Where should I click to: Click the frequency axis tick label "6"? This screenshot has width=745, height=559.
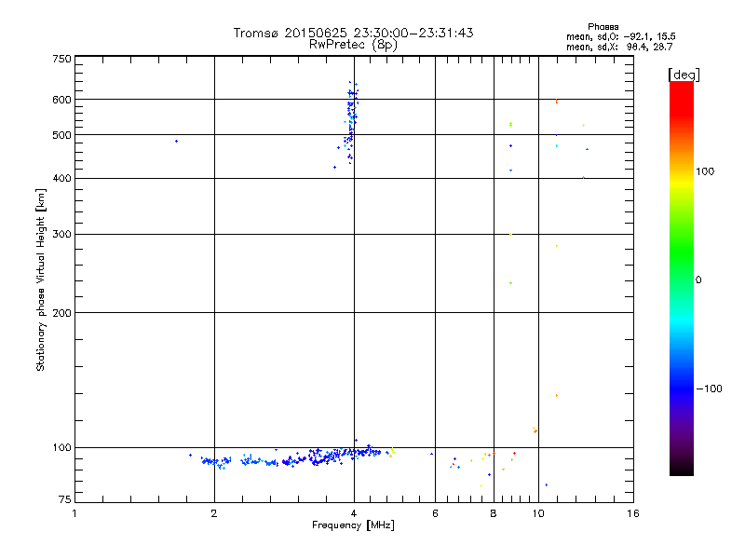pos(435,513)
